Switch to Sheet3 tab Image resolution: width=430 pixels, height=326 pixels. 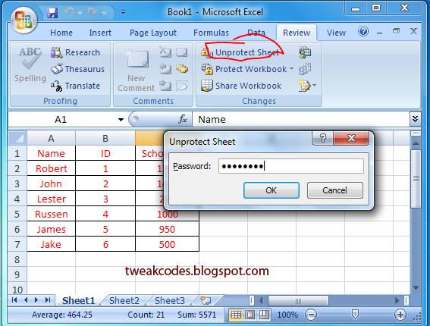(170, 300)
